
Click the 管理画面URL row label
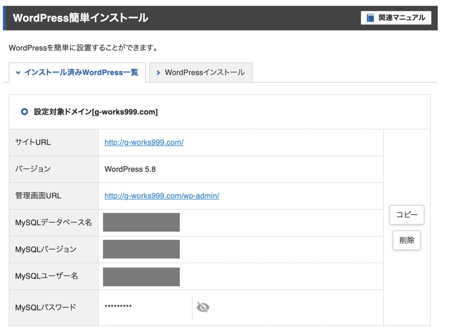[x=38, y=196]
